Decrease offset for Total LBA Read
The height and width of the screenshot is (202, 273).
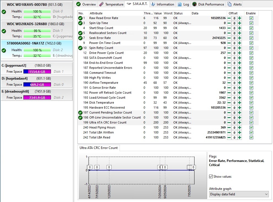click(229, 138)
